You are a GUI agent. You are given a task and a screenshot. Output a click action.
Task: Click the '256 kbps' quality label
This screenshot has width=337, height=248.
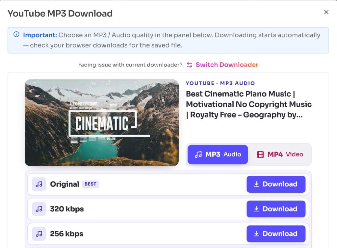pyautogui.click(x=66, y=234)
